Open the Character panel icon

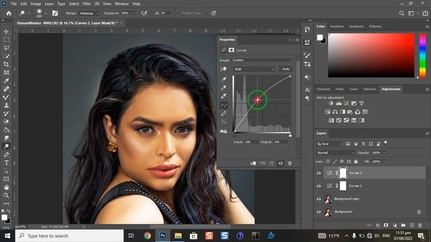pyautogui.click(x=307, y=89)
